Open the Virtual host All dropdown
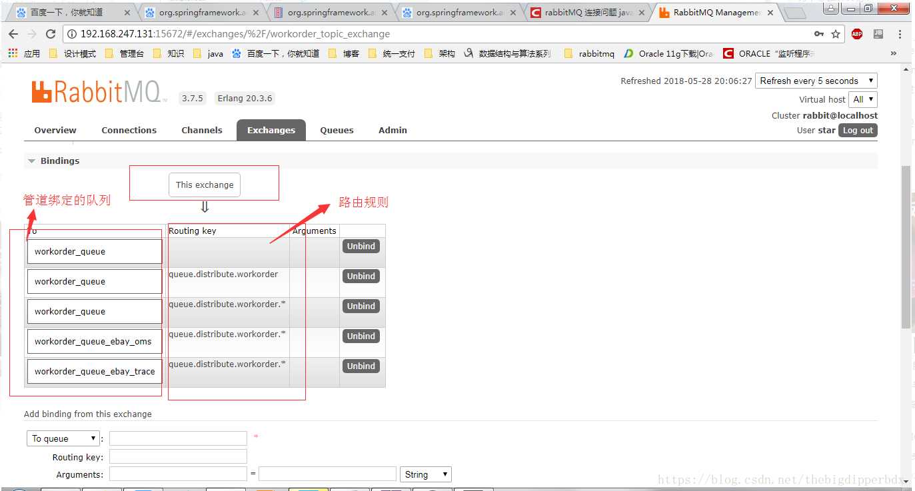 coord(863,99)
